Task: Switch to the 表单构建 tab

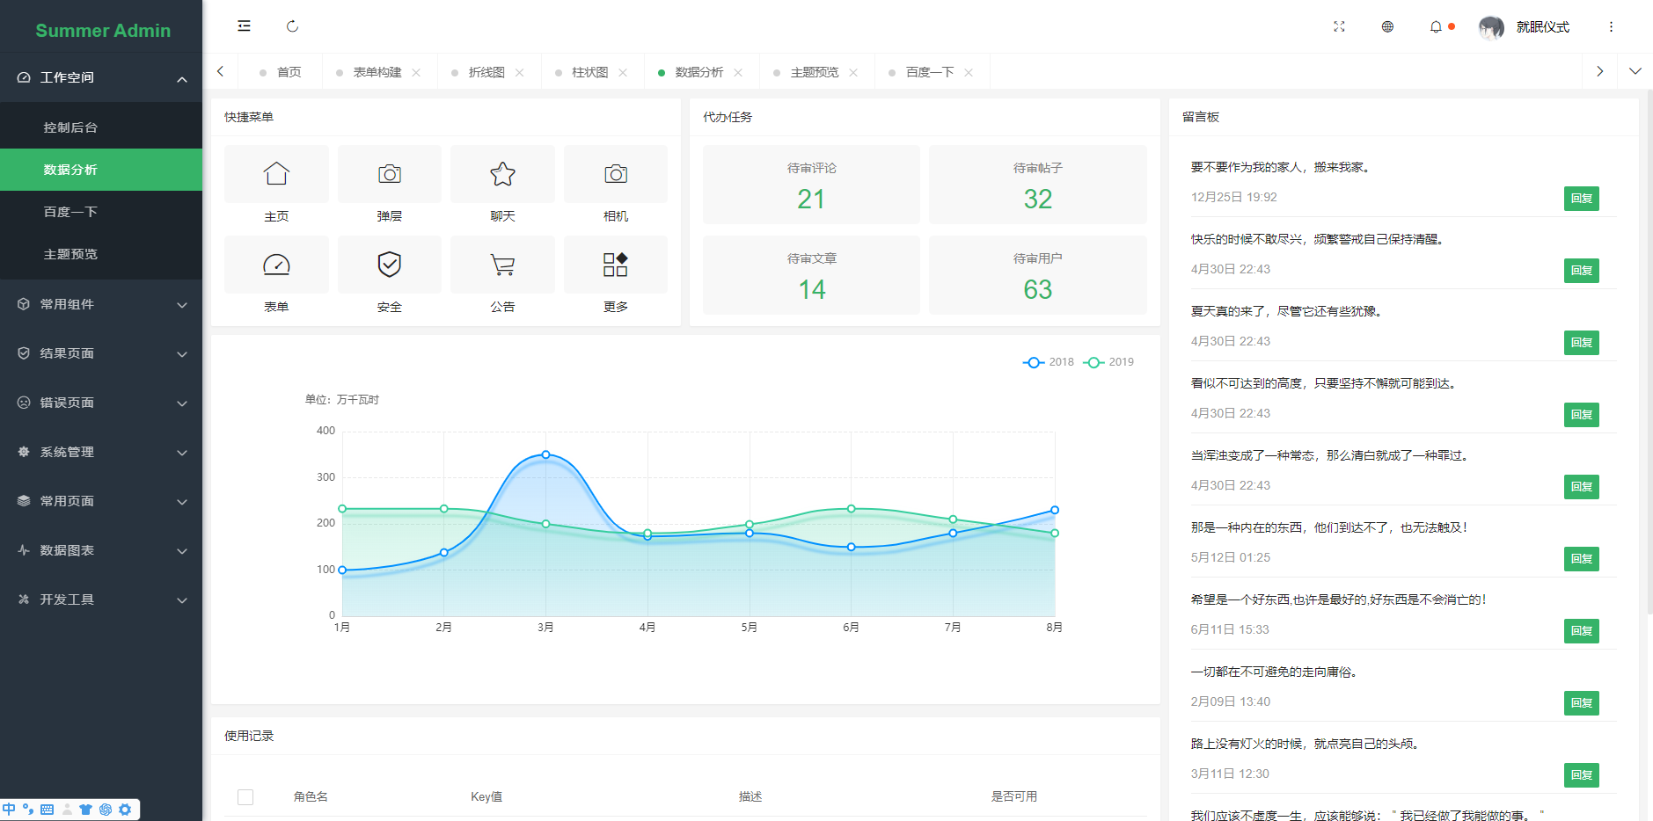Action: [x=377, y=72]
